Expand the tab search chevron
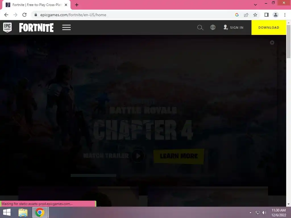Image resolution: width=291 pixels, height=218 pixels. tap(255, 5)
